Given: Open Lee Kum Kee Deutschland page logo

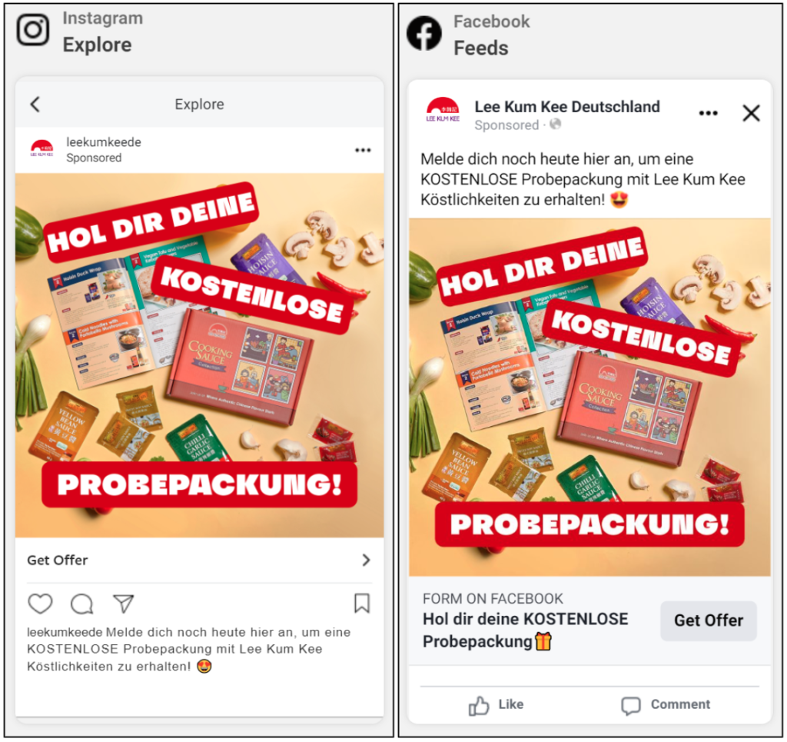Looking at the screenshot, I should (x=442, y=111).
